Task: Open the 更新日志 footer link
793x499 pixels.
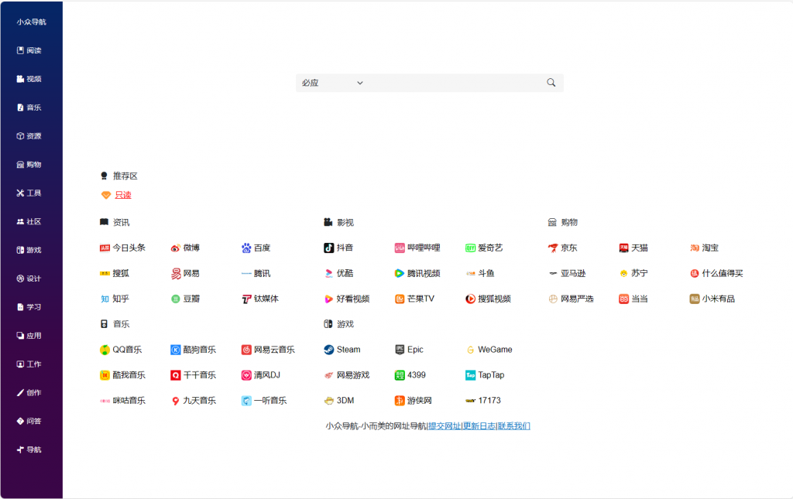Action: (x=479, y=426)
